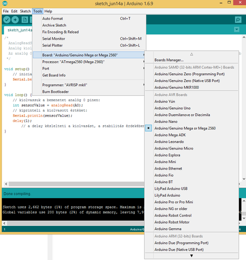Viewport: 246px width, 260px height.
Task: Select Arduino/Genuino Zero (Native USB Port)
Action: [192, 81]
